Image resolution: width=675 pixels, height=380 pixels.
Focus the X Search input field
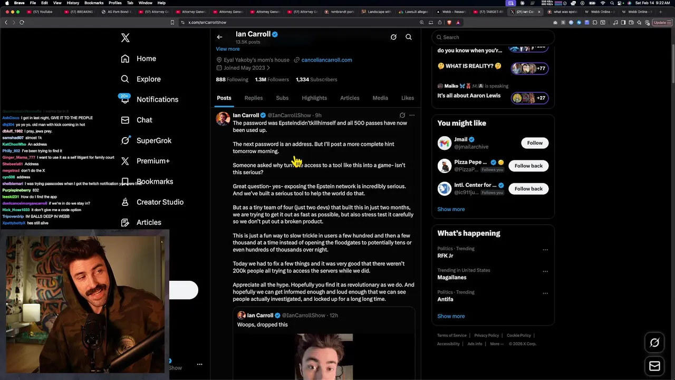493,37
